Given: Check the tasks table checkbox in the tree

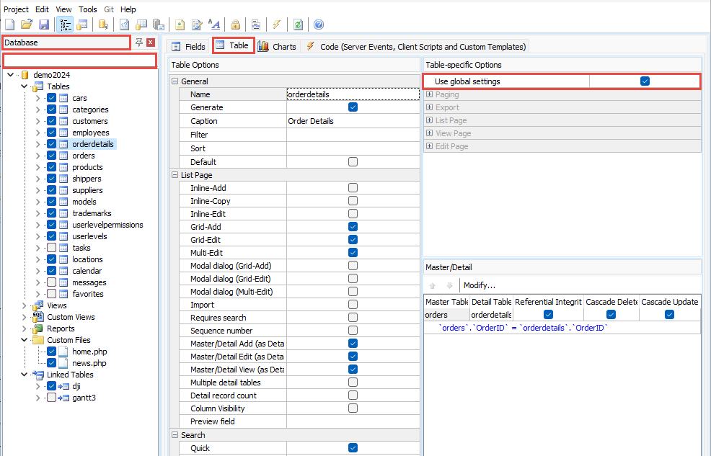Looking at the screenshot, I should (51, 248).
